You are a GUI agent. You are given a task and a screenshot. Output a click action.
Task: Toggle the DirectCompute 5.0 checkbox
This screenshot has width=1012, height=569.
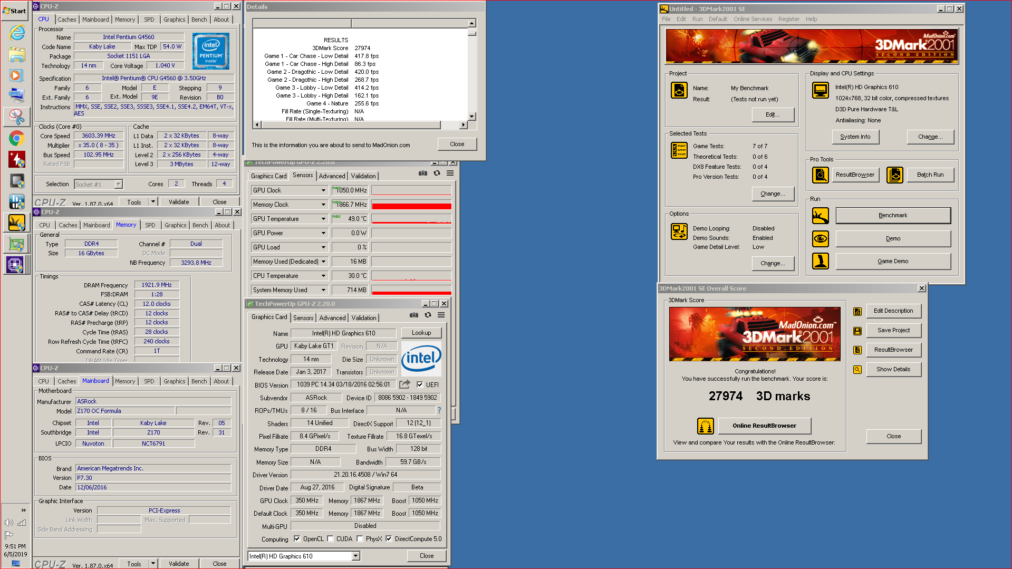tap(389, 538)
